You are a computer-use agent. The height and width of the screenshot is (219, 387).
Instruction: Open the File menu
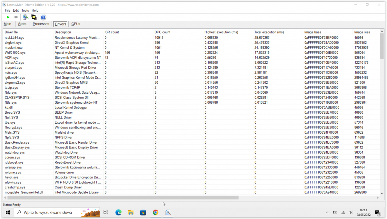7,11
